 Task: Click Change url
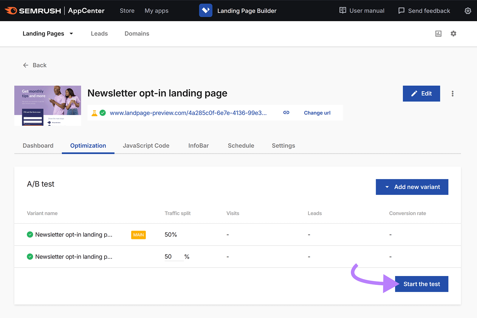[x=317, y=113]
